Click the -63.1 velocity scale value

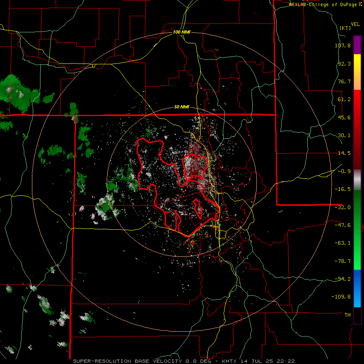[x=343, y=243]
